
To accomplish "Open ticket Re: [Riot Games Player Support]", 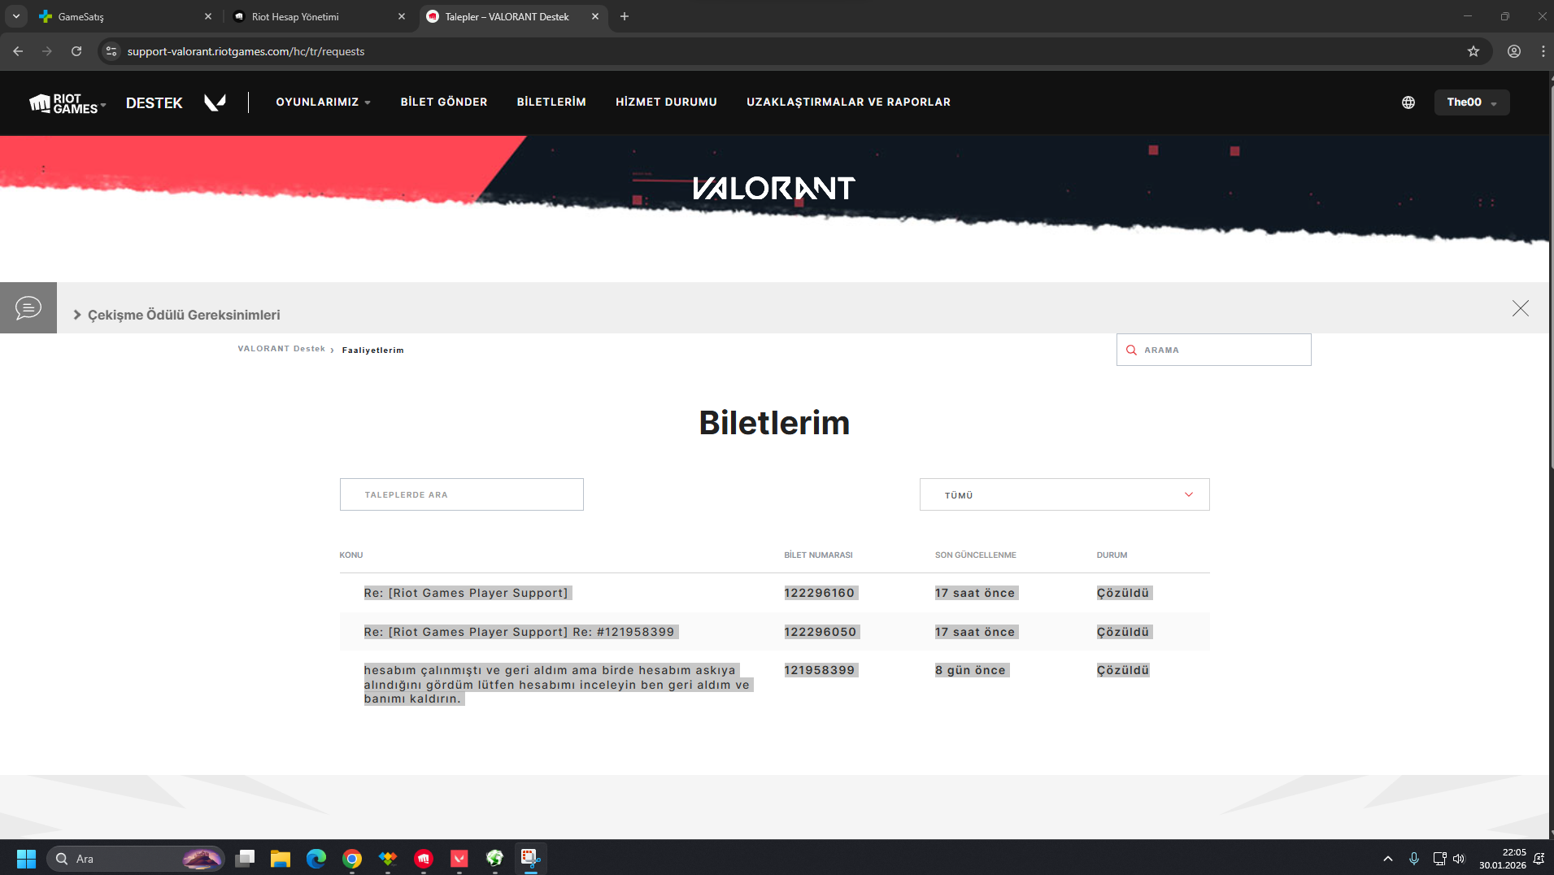I will tap(467, 593).
